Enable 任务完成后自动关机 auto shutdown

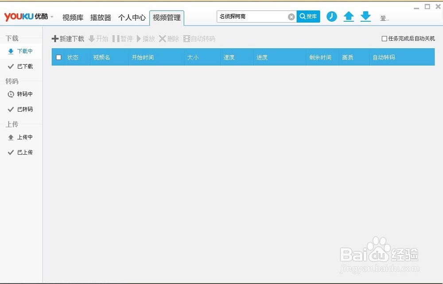[384, 39]
